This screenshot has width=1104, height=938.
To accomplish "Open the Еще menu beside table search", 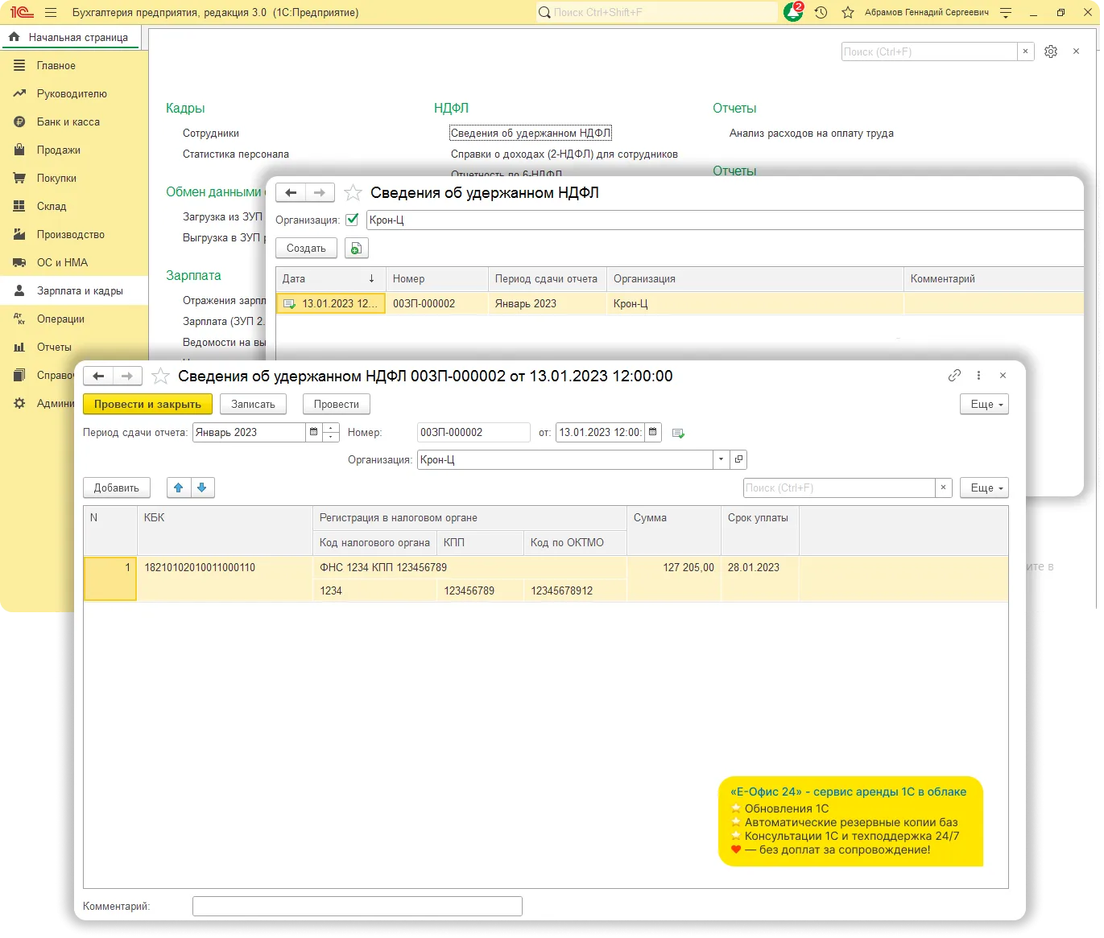I will tap(983, 488).
